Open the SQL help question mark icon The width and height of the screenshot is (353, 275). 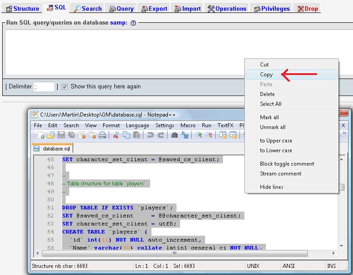133,23
